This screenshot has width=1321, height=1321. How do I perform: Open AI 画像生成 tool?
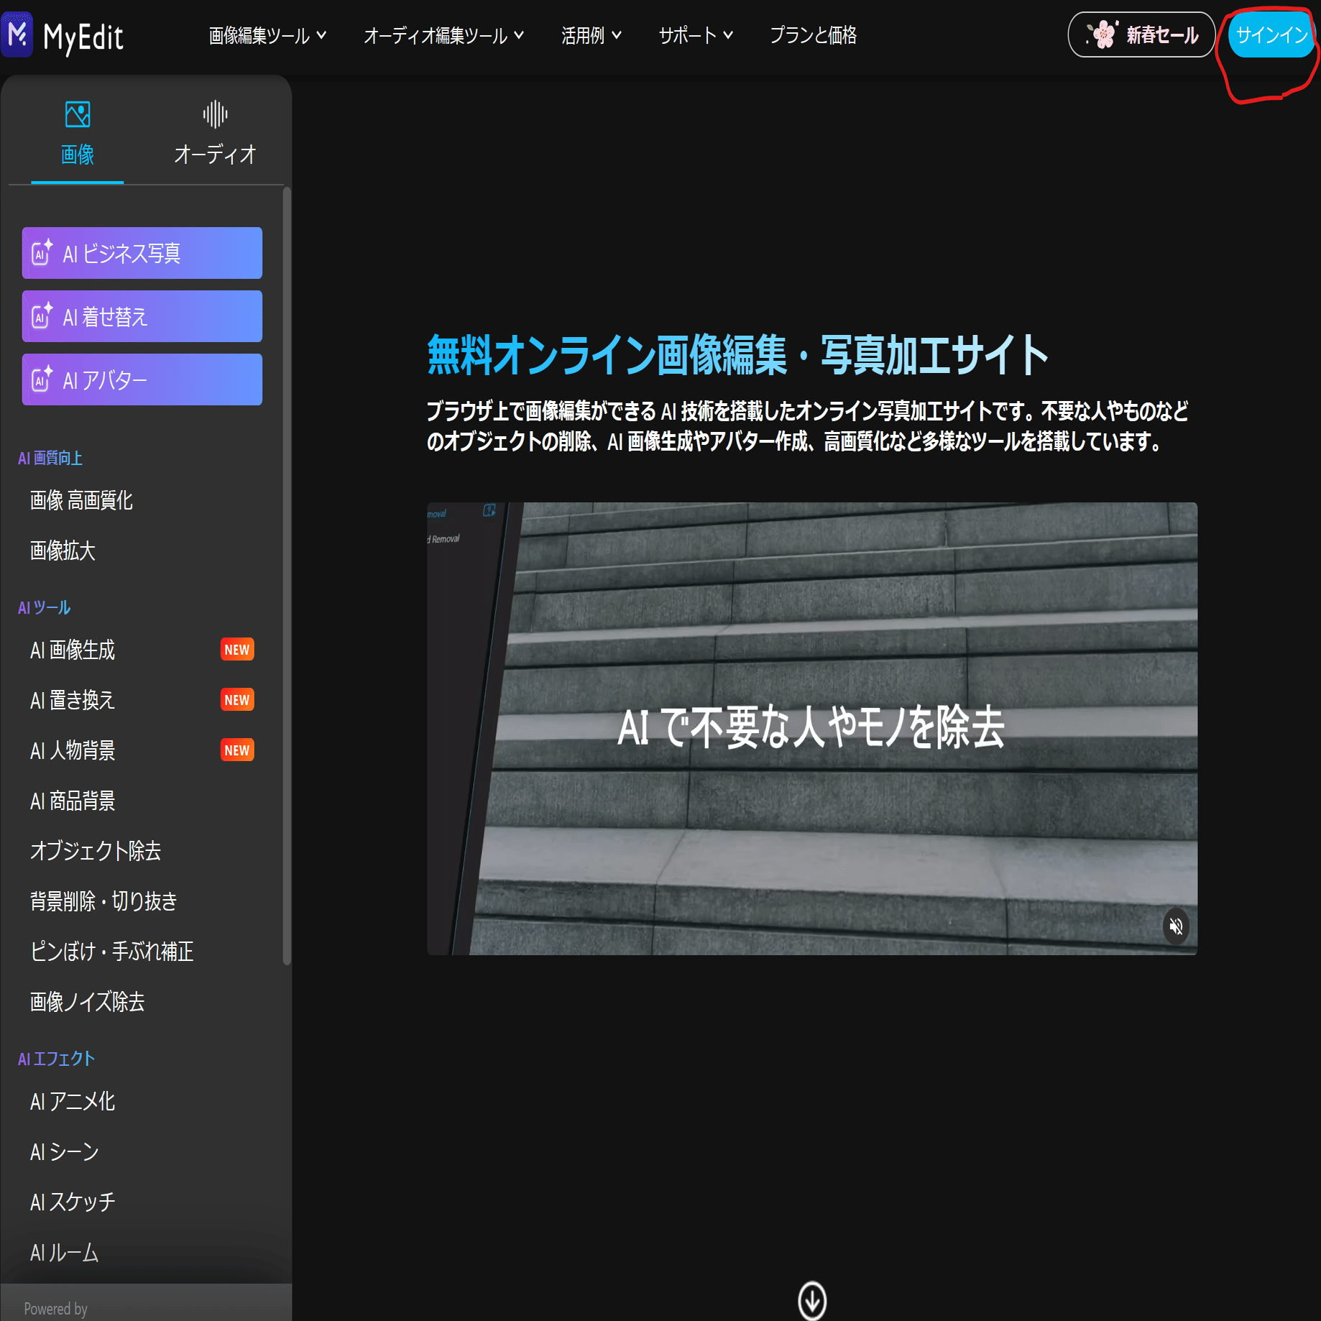point(73,650)
